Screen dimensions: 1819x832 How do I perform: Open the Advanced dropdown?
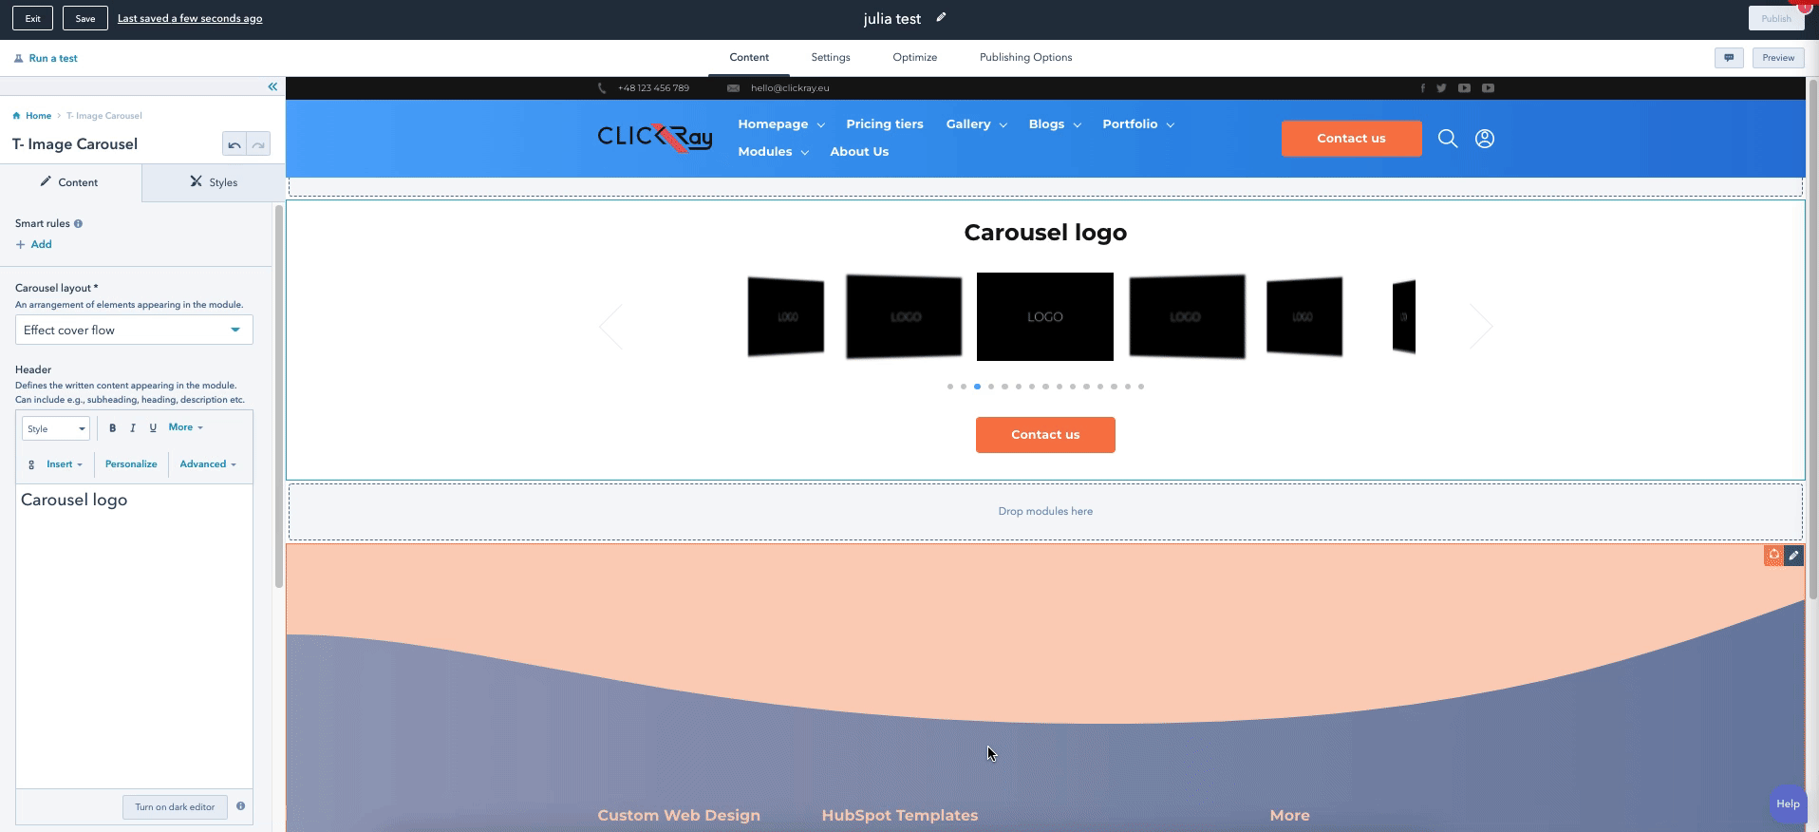(208, 464)
